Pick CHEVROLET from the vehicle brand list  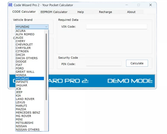(24, 45)
